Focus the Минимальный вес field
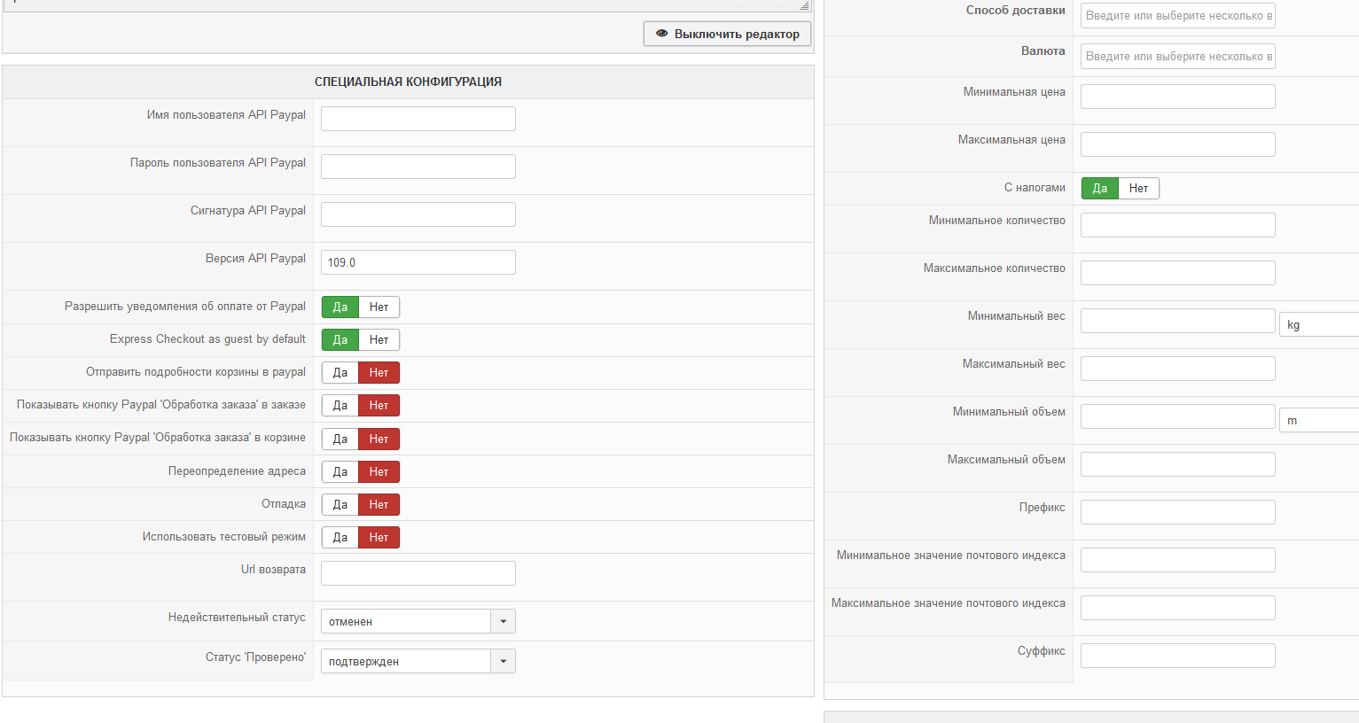1359x723 pixels. 1178,321
